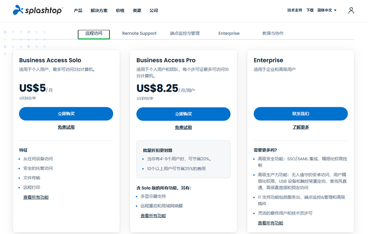
Task: Click the 批量折扣更划算 heading
Action: click(x=158, y=151)
